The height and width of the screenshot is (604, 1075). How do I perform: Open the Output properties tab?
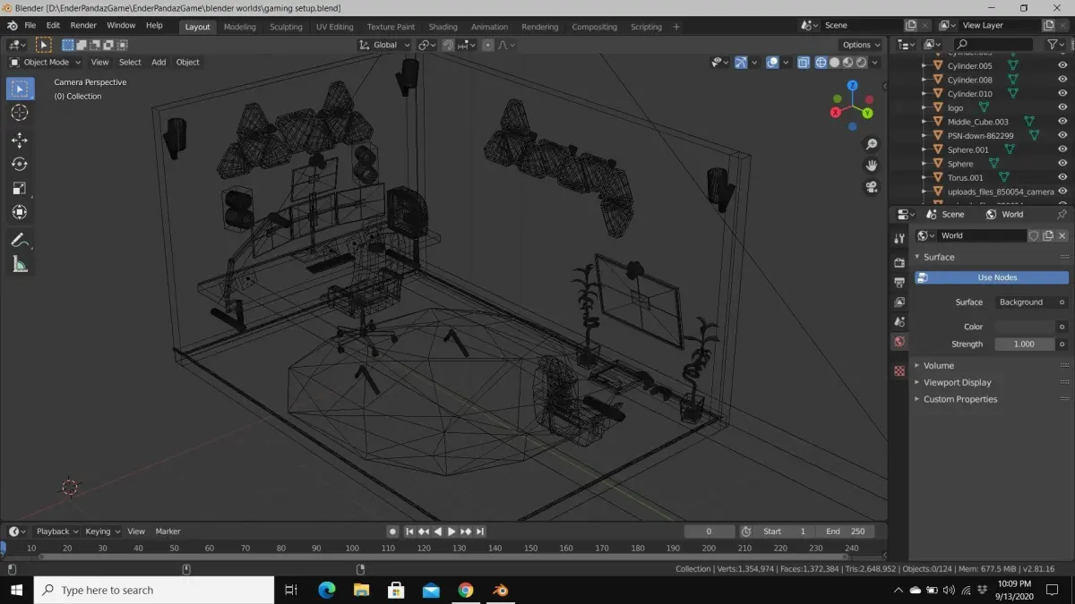(x=899, y=282)
